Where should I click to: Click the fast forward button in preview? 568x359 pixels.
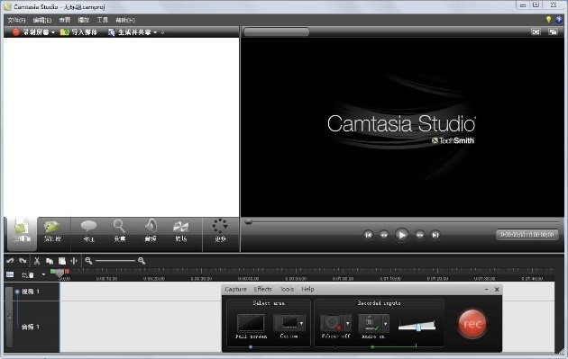(x=419, y=235)
